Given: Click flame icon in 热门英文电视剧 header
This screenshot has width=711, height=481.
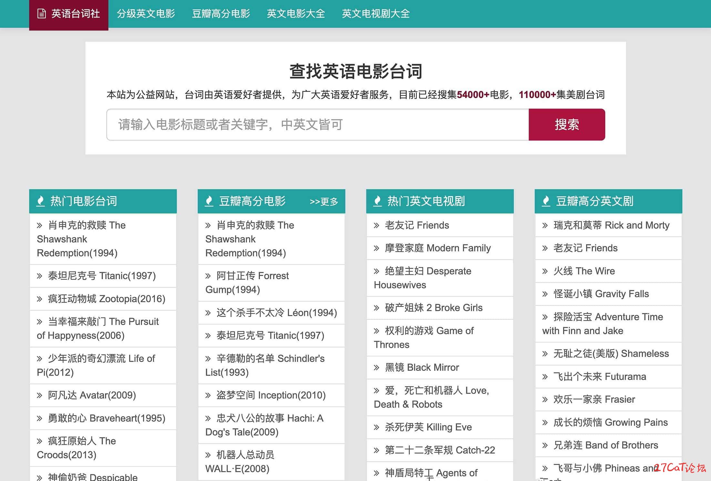Looking at the screenshot, I should (x=378, y=201).
